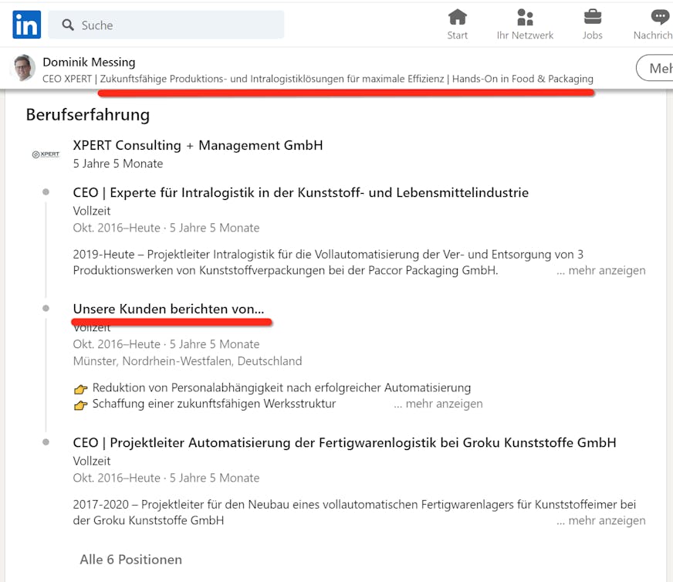Select CEO Experte für Intralogistik position title

coord(300,193)
